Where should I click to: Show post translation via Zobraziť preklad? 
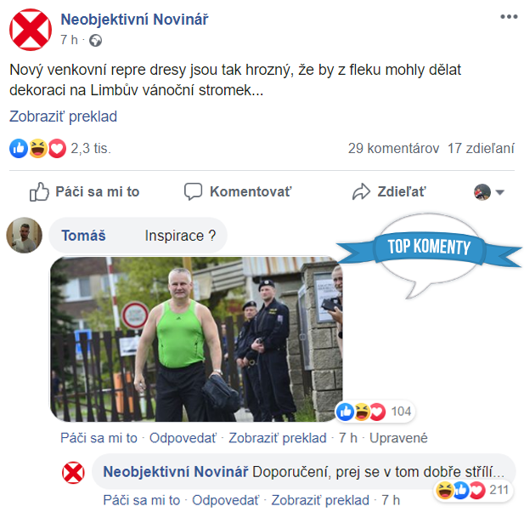pyautogui.click(x=63, y=117)
